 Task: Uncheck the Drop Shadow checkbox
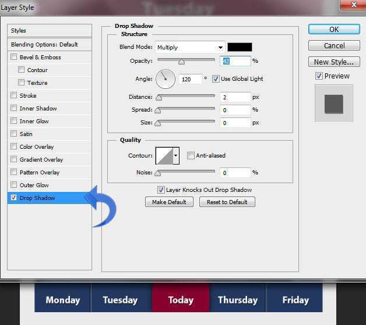pos(14,198)
